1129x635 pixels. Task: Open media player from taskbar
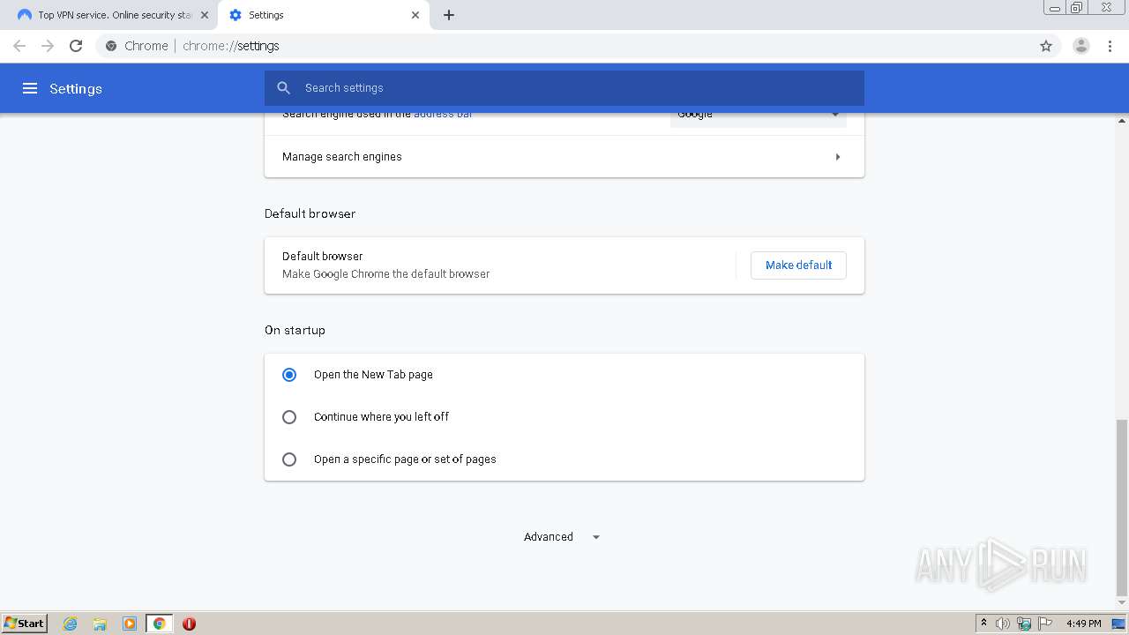point(130,624)
